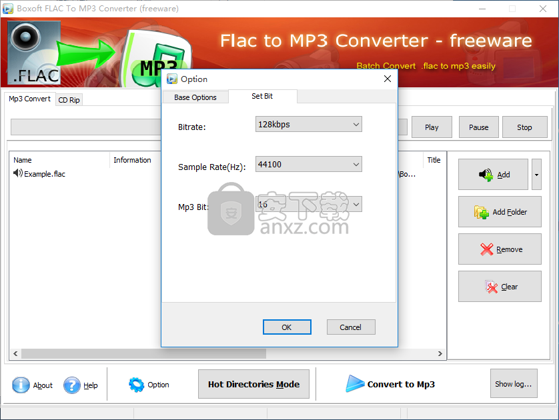The image size is (559, 420).
Task: Click the playback progress bar
Action: pos(85,127)
